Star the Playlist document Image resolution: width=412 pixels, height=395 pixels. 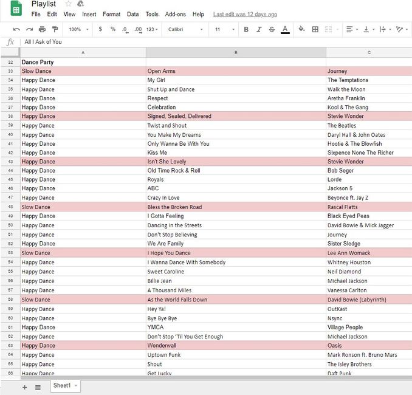coord(69,4)
